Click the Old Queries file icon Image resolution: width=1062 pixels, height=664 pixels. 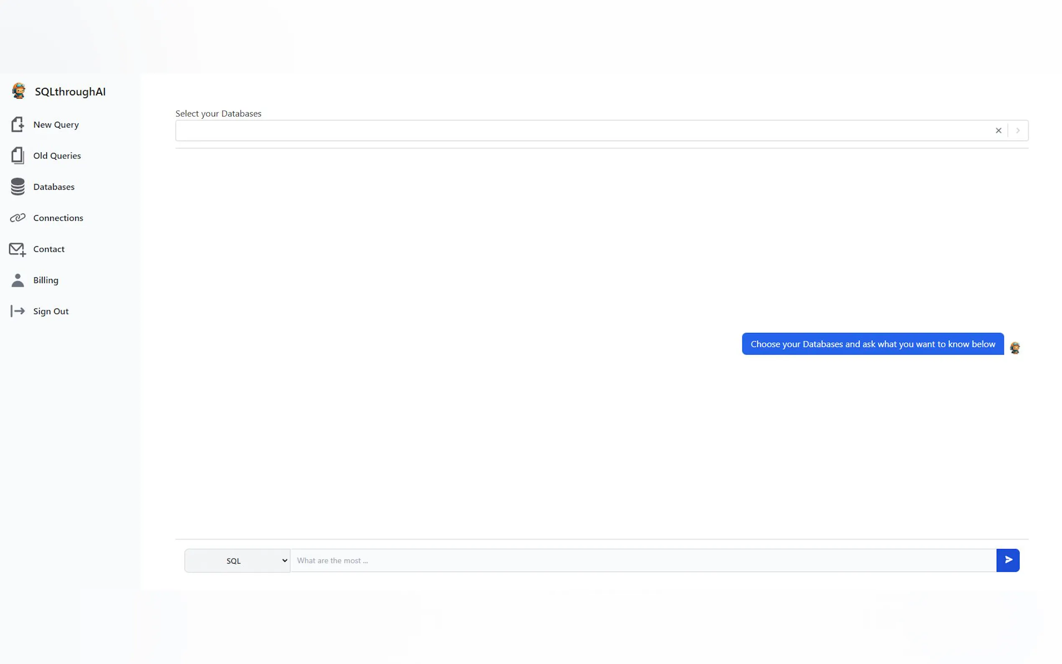click(x=18, y=156)
